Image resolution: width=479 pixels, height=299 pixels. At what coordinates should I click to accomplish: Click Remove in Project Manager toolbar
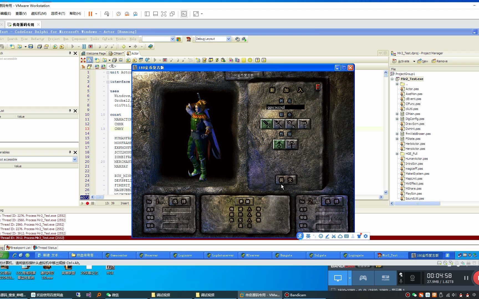(440, 61)
